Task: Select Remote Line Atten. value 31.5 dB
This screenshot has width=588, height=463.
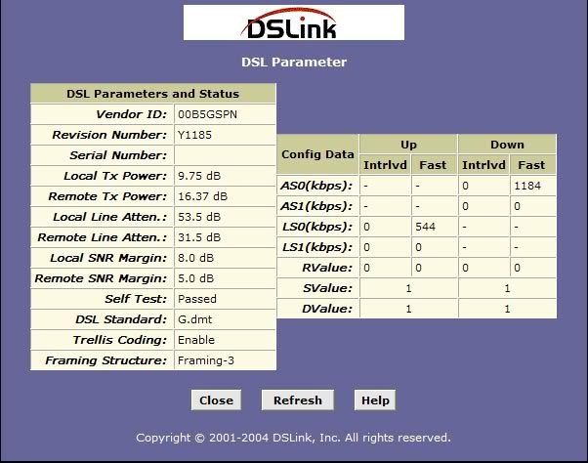Action: [198, 237]
